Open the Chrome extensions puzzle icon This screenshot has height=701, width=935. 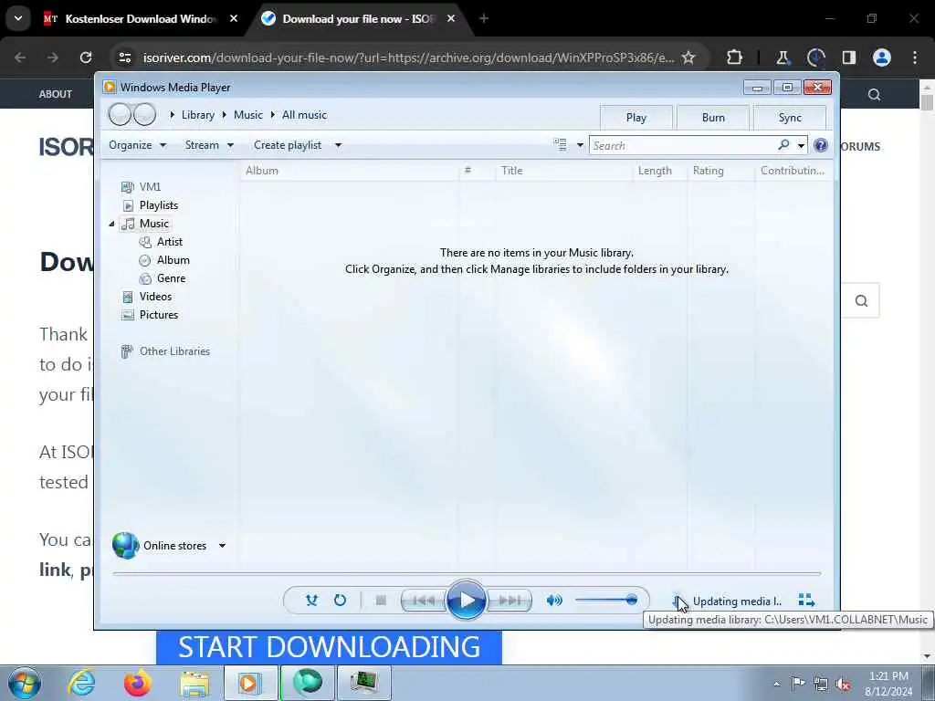pos(735,58)
